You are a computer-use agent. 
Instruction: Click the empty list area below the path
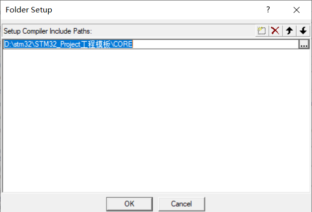[x=156, y=120]
